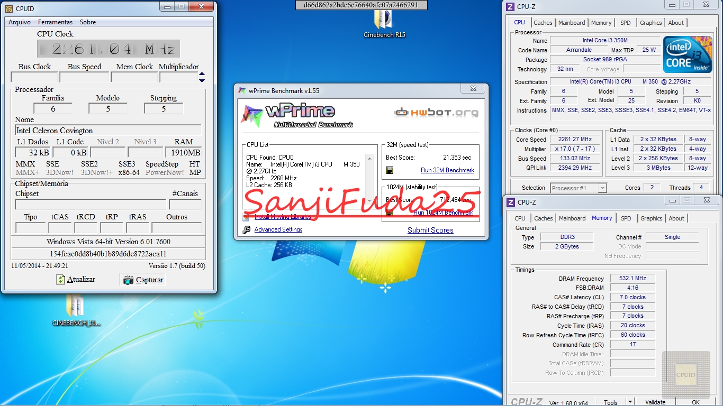
Task: Click the Code Name Arrandale field
Action: pyautogui.click(x=579, y=50)
